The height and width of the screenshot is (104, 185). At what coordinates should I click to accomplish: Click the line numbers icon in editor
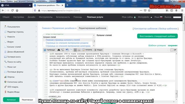point(79,50)
